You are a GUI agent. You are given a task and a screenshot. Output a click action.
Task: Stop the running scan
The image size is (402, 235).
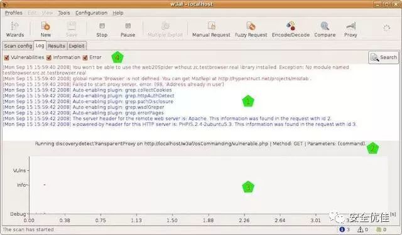(x=102, y=29)
